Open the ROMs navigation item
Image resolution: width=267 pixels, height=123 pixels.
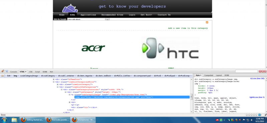(72, 15)
